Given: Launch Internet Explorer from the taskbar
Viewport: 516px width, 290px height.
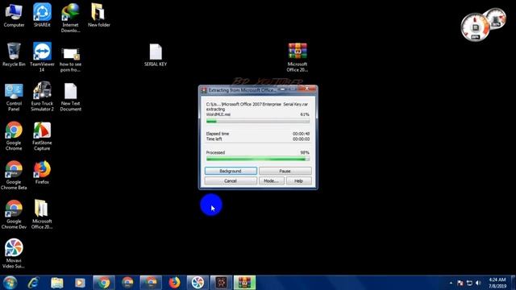Looking at the screenshot, I should (x=33, y=283).
